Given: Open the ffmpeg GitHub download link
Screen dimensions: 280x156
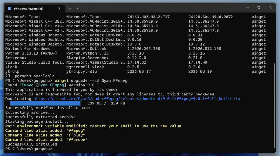Looking at the screenshot, I should click(x=137, y=99).
